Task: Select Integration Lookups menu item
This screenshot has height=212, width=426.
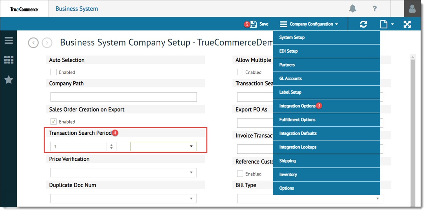Action: click(x=327, y=147)
